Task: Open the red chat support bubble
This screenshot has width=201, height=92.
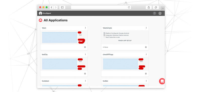Action: point(162,81)
